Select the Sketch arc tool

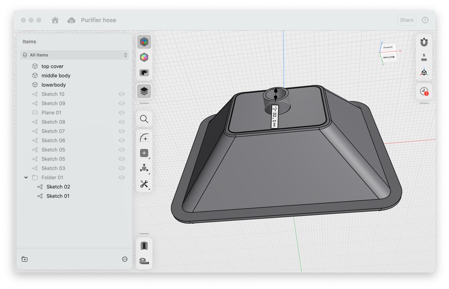(144, 138)
